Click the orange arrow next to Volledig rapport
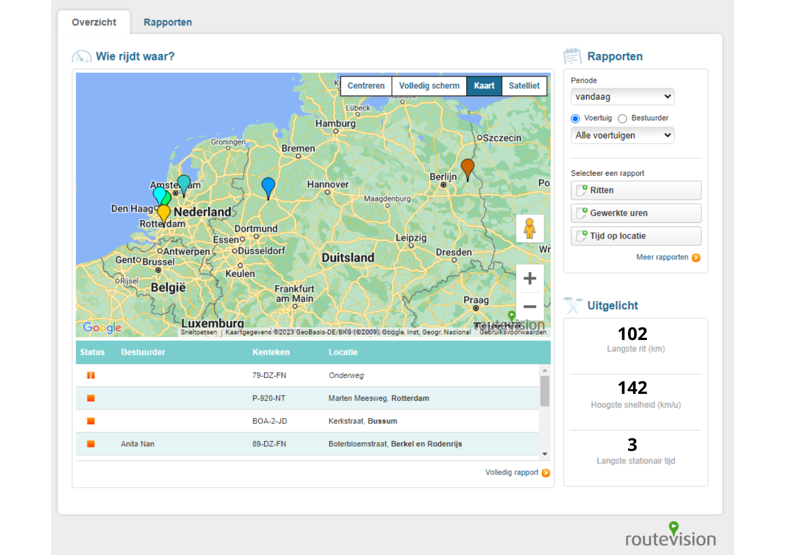Viewport: 785px width, 555px height. [546, 473]
